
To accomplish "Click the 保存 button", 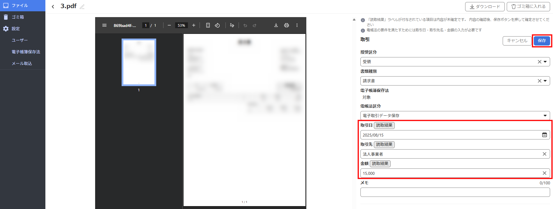I will pyautogui.click(x=542, y=41).
